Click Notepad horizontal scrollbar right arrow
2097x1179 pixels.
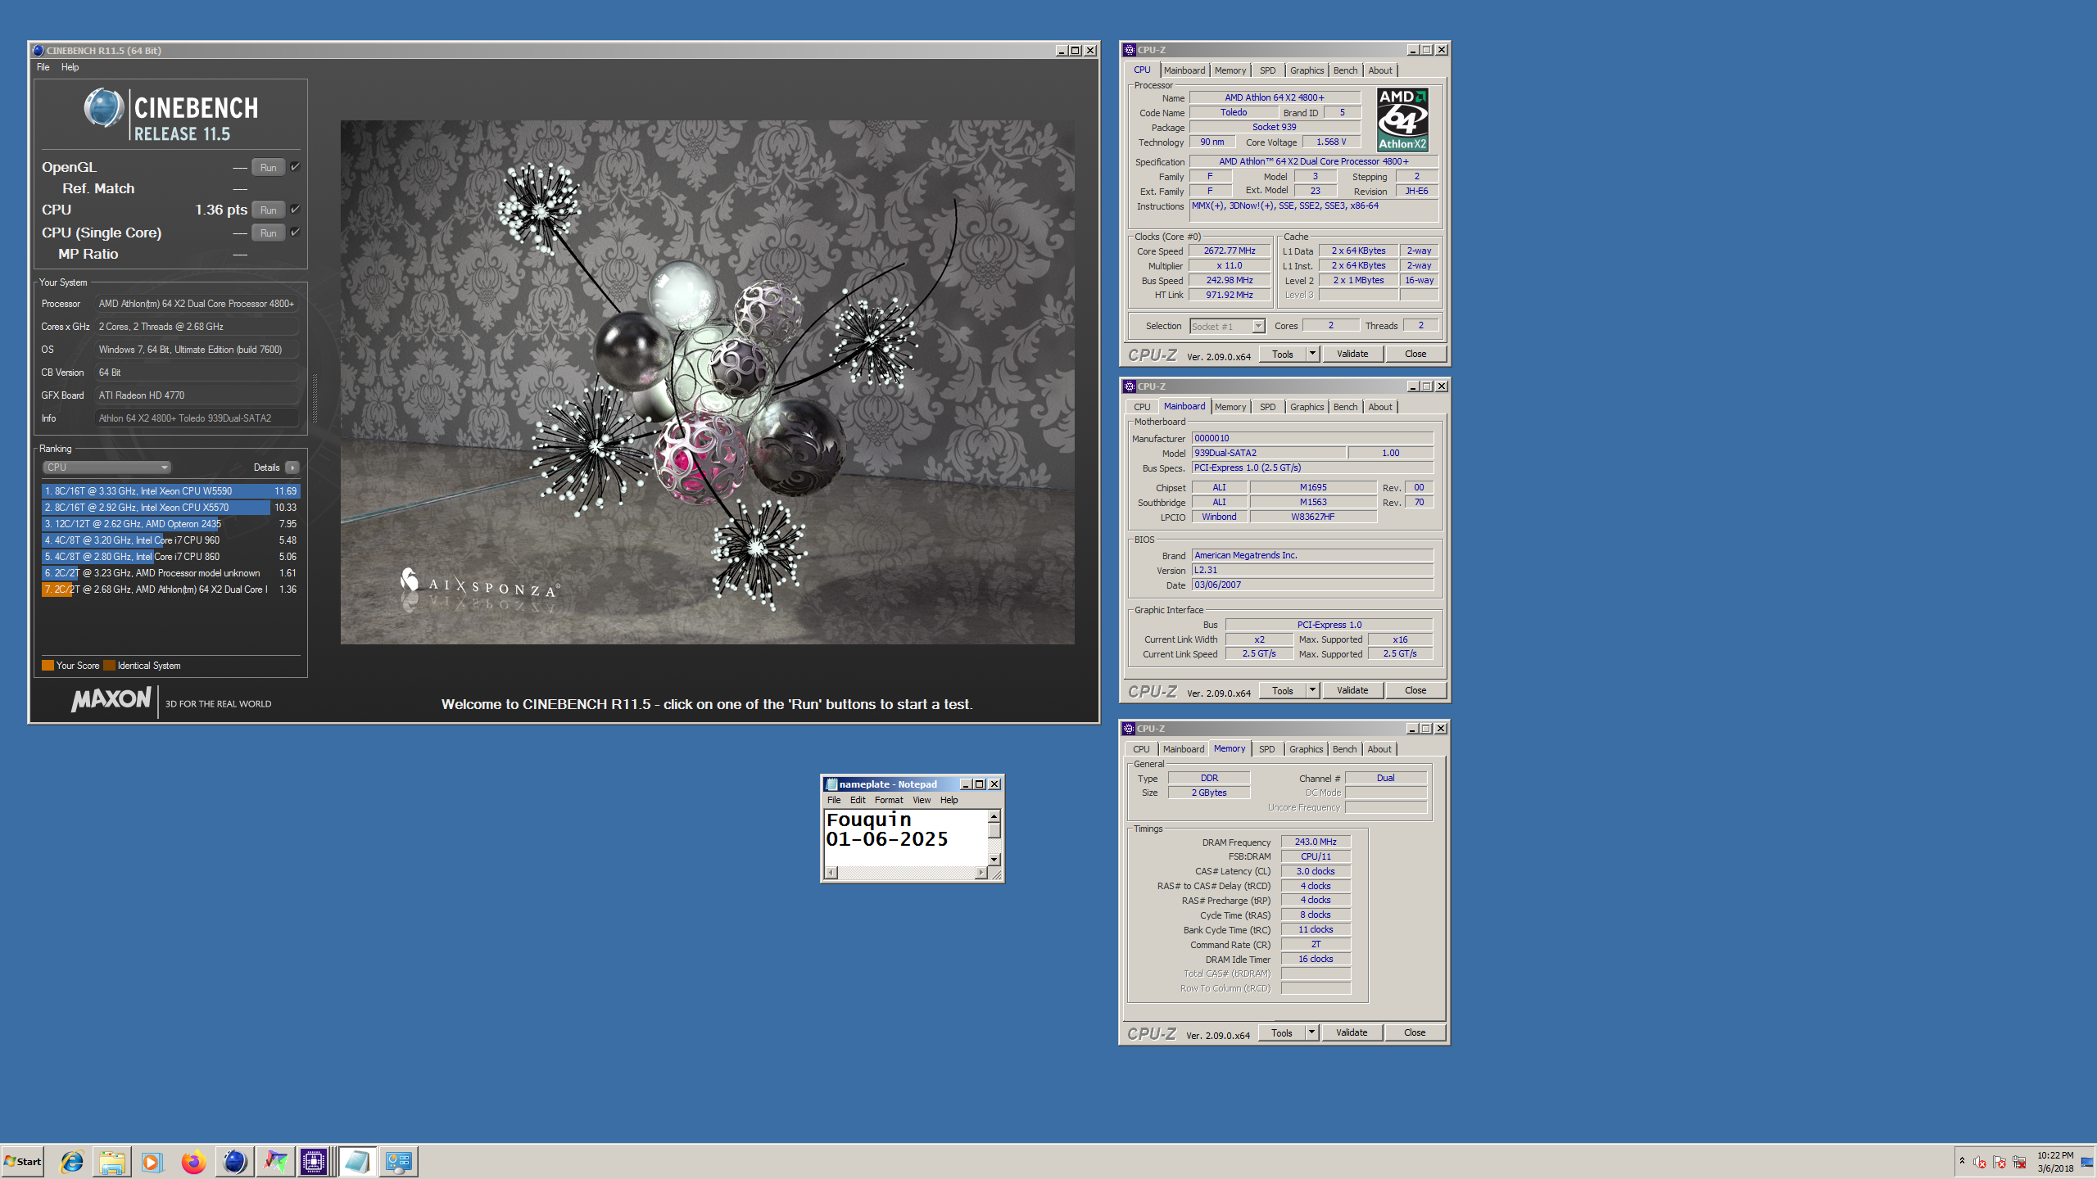(981, 873)
